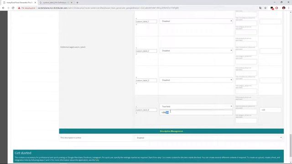
Task: Click the custom_label_1 tag name field
Action: click(x=146, y=21)
